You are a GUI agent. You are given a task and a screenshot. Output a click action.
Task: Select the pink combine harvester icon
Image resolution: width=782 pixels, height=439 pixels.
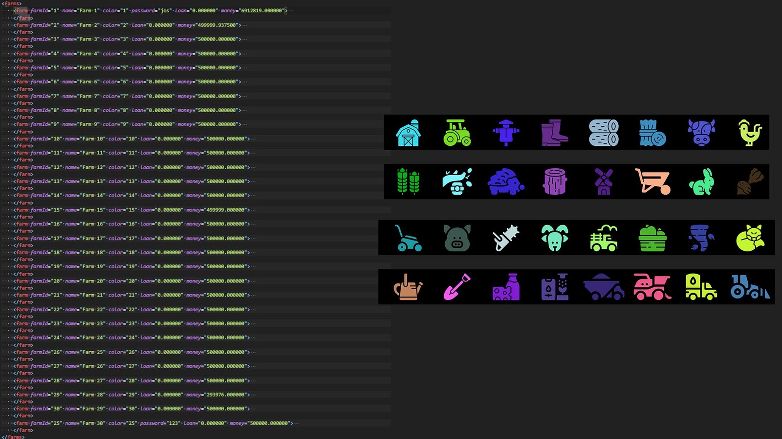point(652,287)
